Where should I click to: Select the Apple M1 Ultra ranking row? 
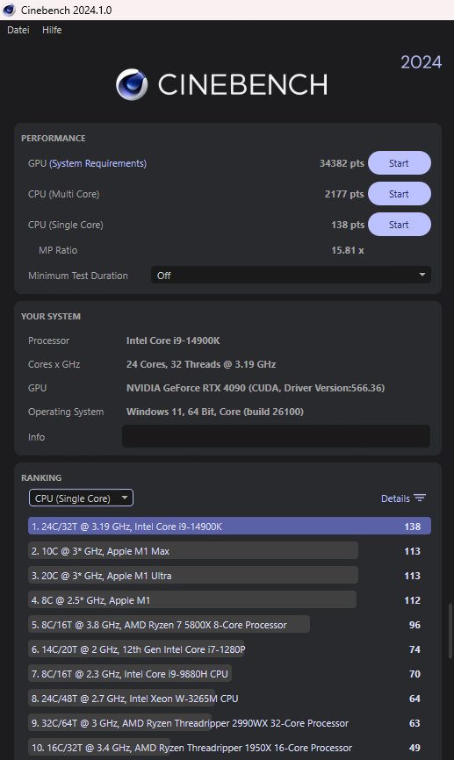[x=229, y=576]
